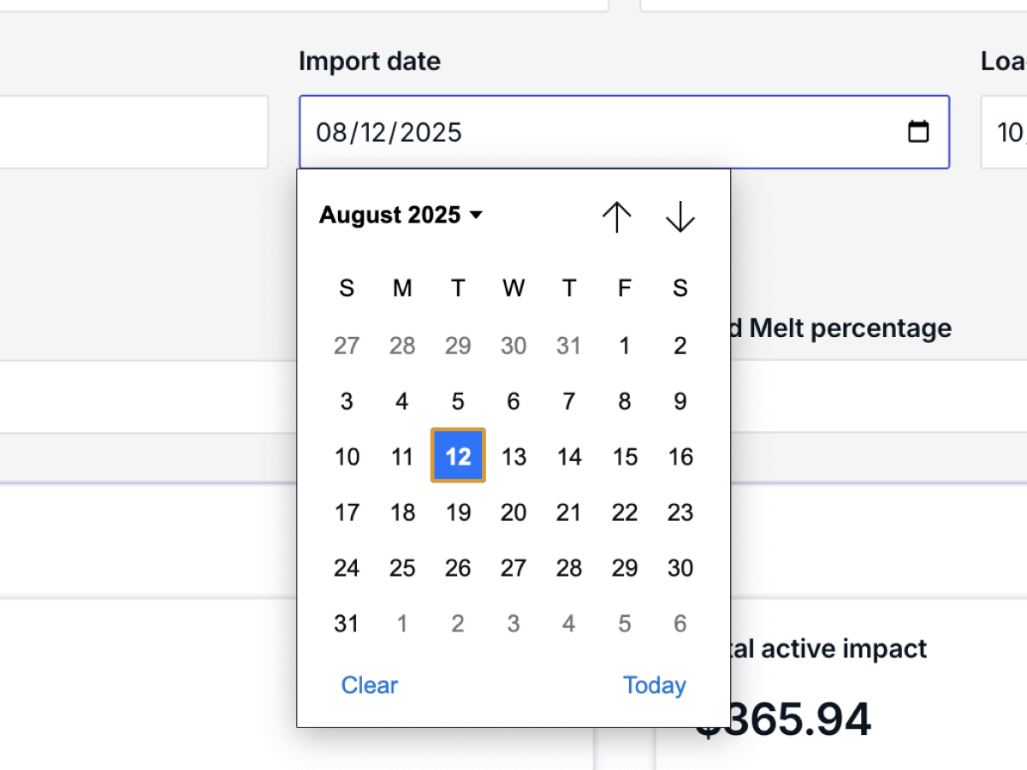This screenshot has height=770, width=1027.
Task: Select August 3 in the calendar
Action: point(347,401)
